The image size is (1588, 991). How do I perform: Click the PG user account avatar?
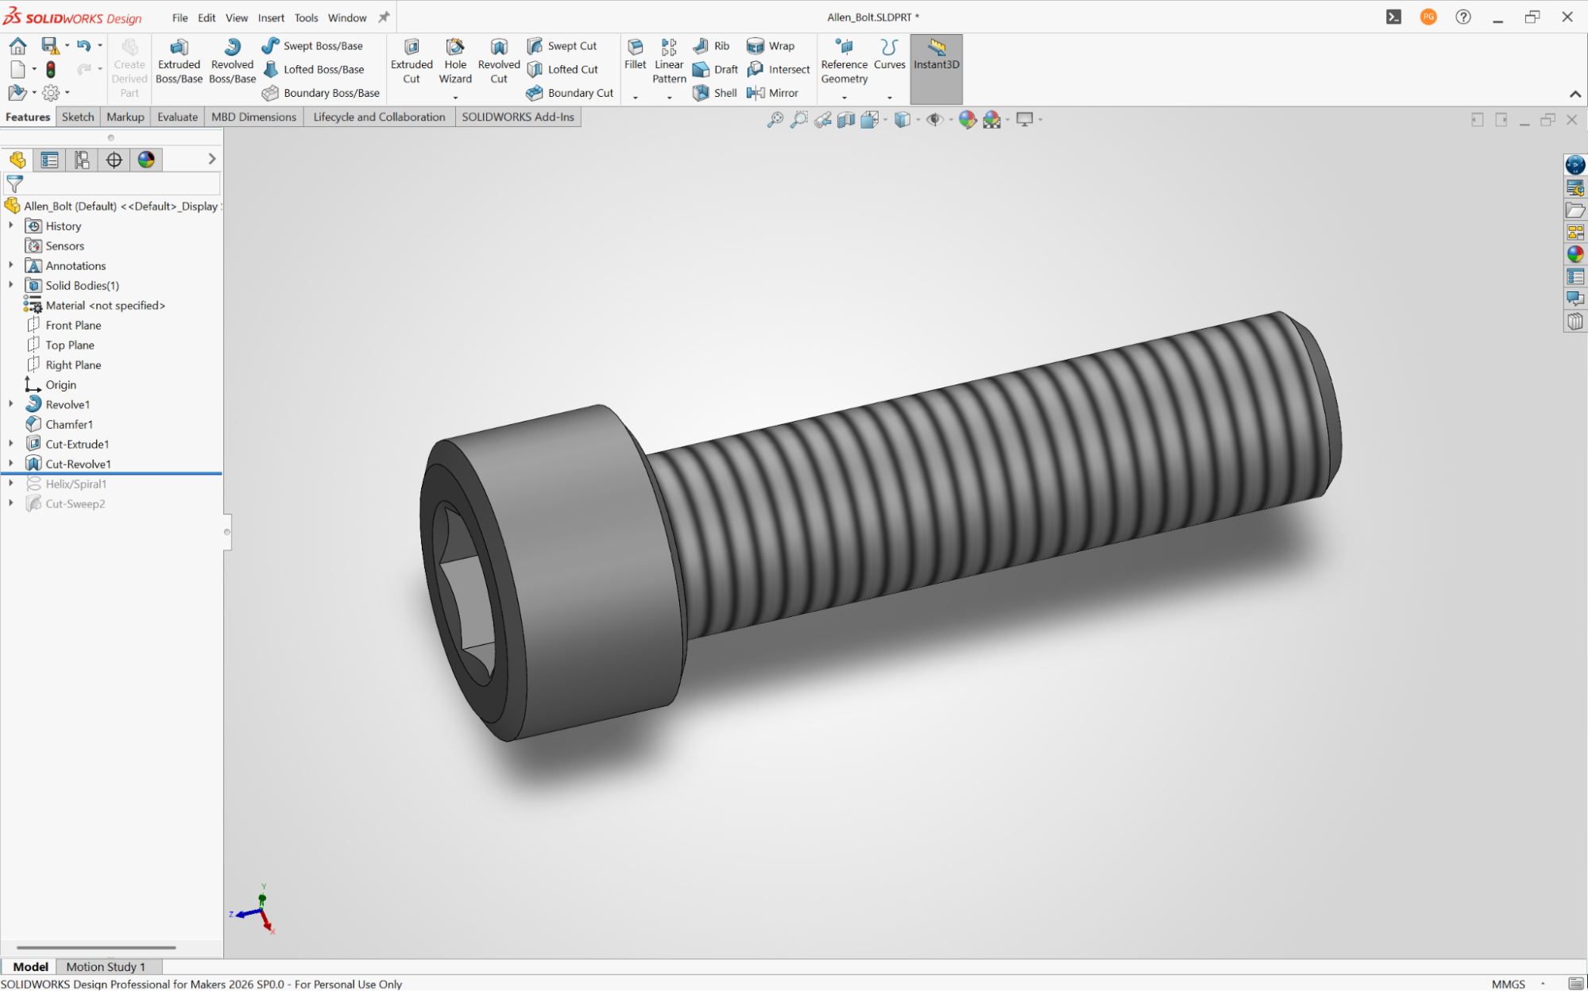(x=1428, y=17)
